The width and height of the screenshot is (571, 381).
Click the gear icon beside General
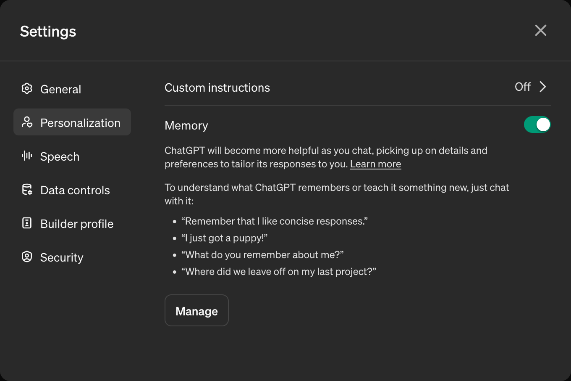click(27, 88)
